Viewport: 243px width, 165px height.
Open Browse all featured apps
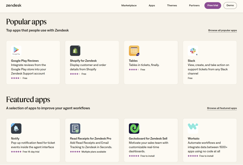(x=222, y=108)
